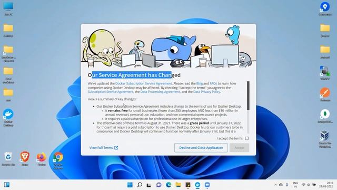Open the Chat taskbar icon
The height and width of the screenshot is (190, 337).
(x=158, y=185)
